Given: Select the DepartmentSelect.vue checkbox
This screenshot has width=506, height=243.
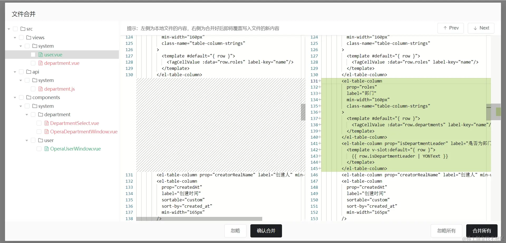Looking at the screenshot, I should click(x=39, y=123).
